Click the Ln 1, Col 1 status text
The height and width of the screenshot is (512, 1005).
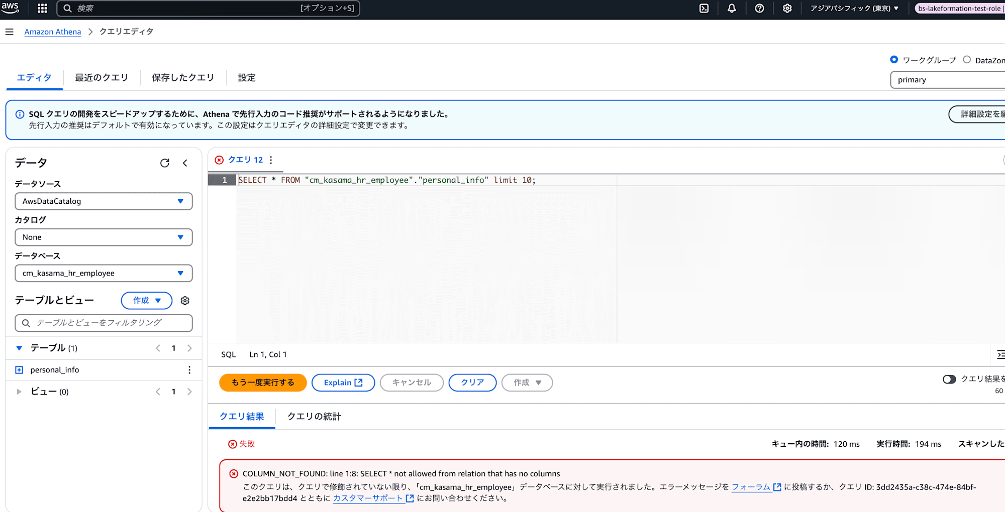(268, 354)
